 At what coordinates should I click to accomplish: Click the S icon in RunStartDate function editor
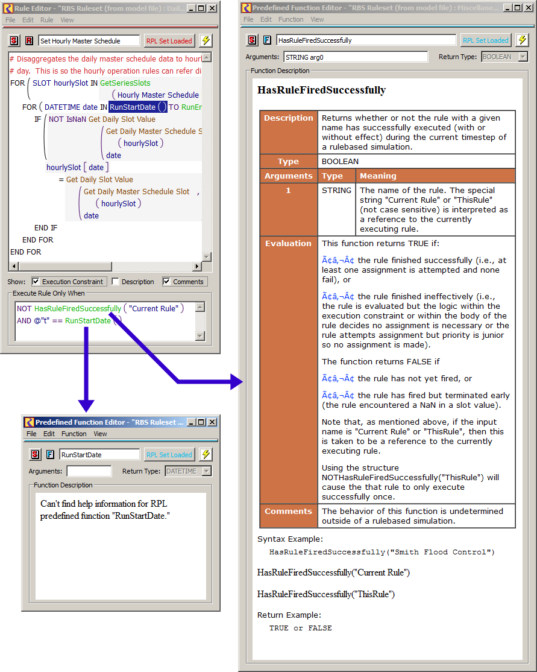pos(35,454)
